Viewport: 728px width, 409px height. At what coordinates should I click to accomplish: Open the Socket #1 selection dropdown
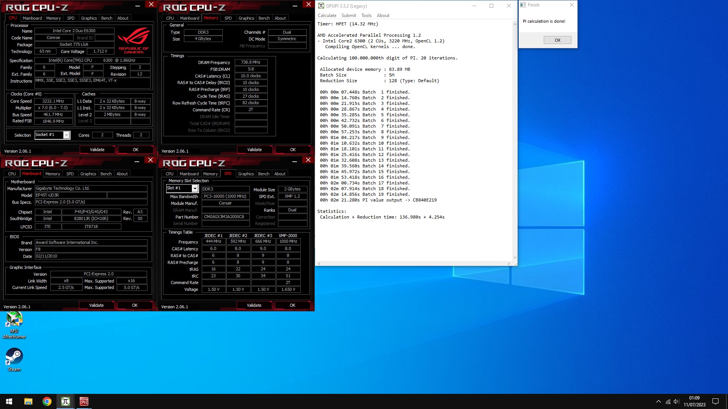point(66,135)
